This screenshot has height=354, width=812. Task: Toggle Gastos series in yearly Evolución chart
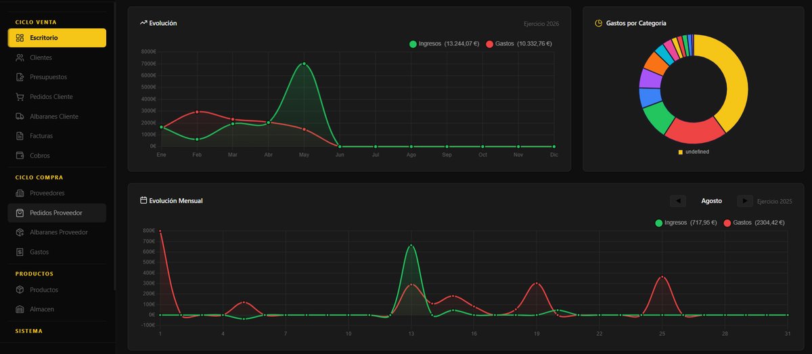[519, 44]
